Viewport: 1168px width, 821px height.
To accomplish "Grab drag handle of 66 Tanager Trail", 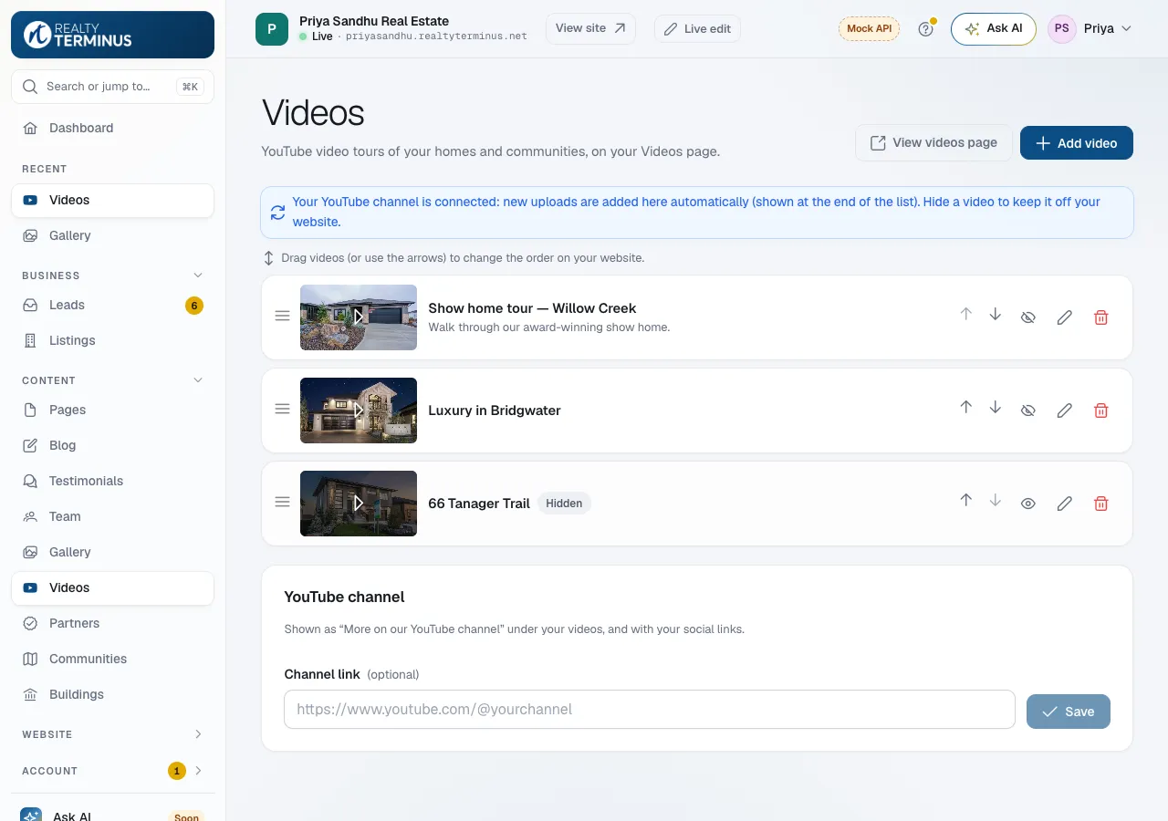I will tap(283, 503).
